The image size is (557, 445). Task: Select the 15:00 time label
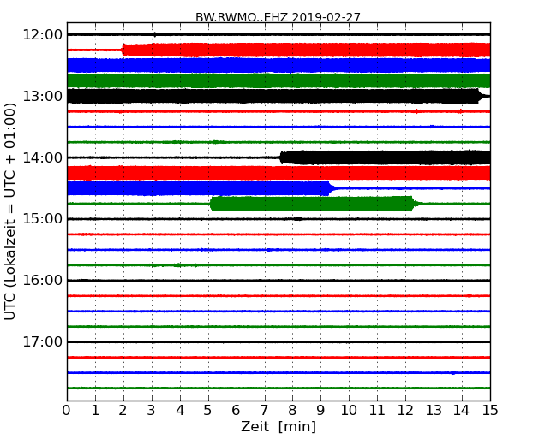pos(42,218)
